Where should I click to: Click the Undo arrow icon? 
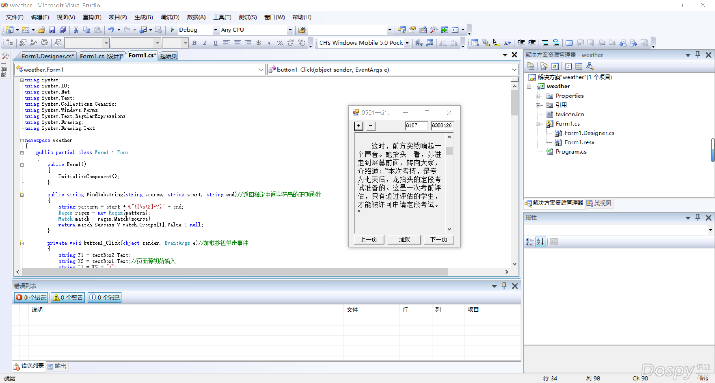[x=111, y=30]
